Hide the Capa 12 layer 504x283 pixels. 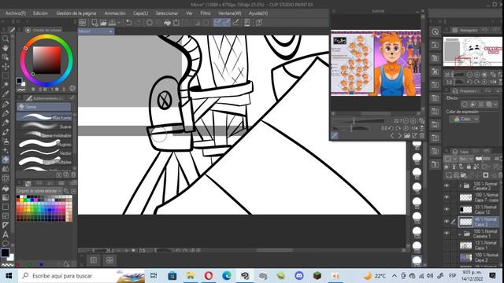[x=447, y=210]
